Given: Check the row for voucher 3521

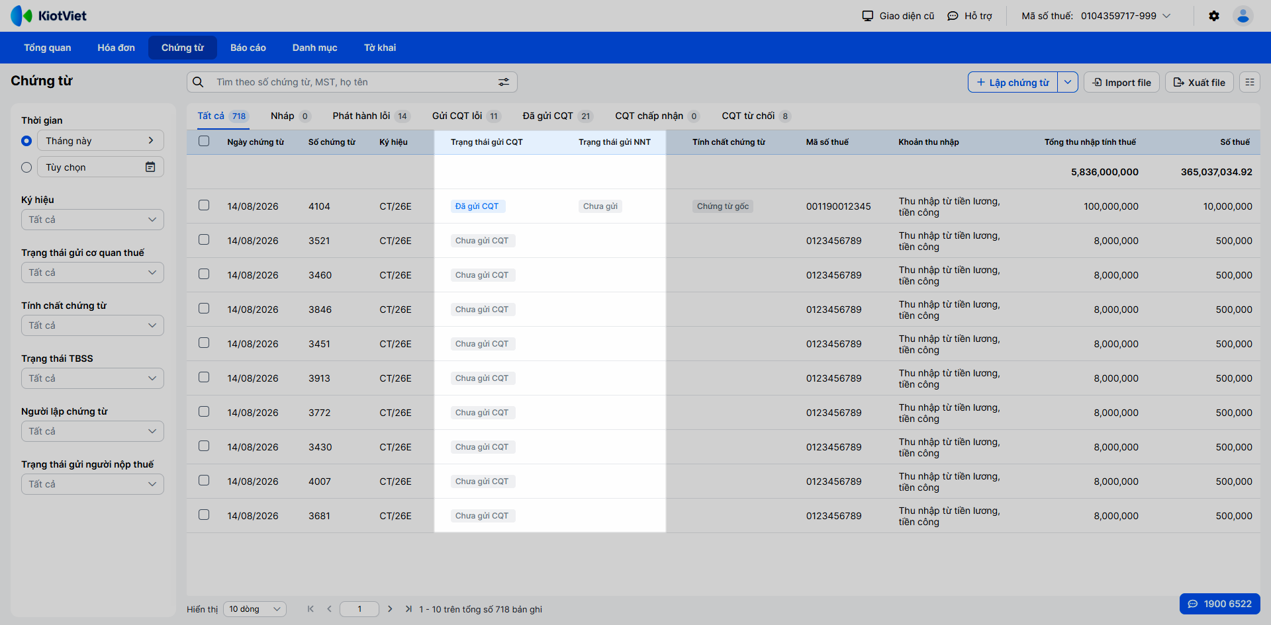Looking at the screenshot, I should pos(204,240).
